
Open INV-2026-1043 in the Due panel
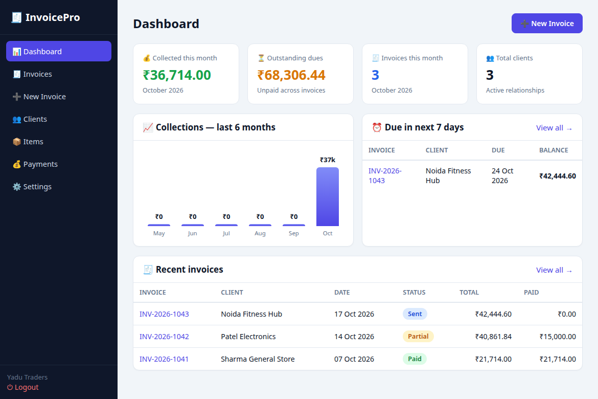point(385,175)
